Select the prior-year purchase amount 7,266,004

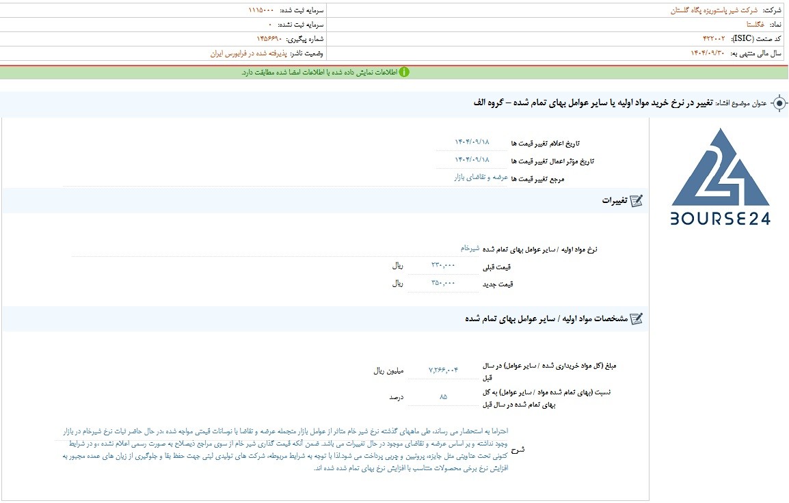click(x=443, y=370)
